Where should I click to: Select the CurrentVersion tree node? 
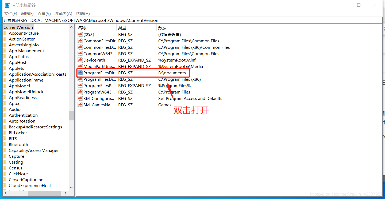click(x=18, y=27)
